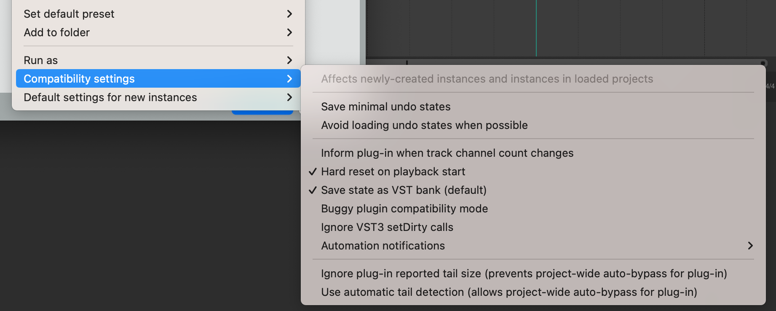Enable Ignore plug-in reported tail size
The height and width of the screenshot is (311, 776).
point(524,273)
